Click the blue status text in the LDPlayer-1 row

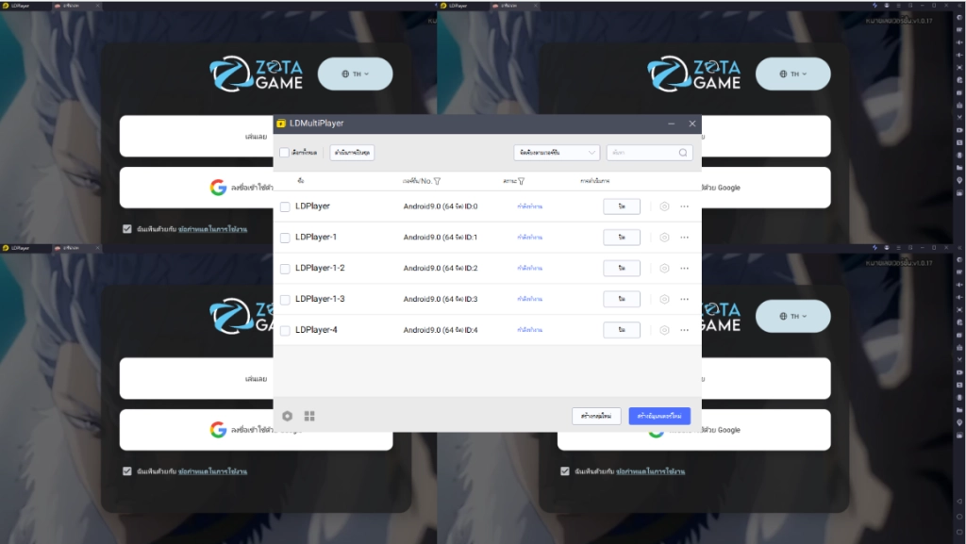(530, 238)
